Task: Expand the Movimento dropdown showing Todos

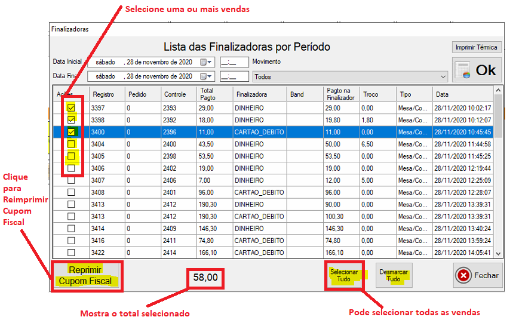Action: [x=443, y=77]
